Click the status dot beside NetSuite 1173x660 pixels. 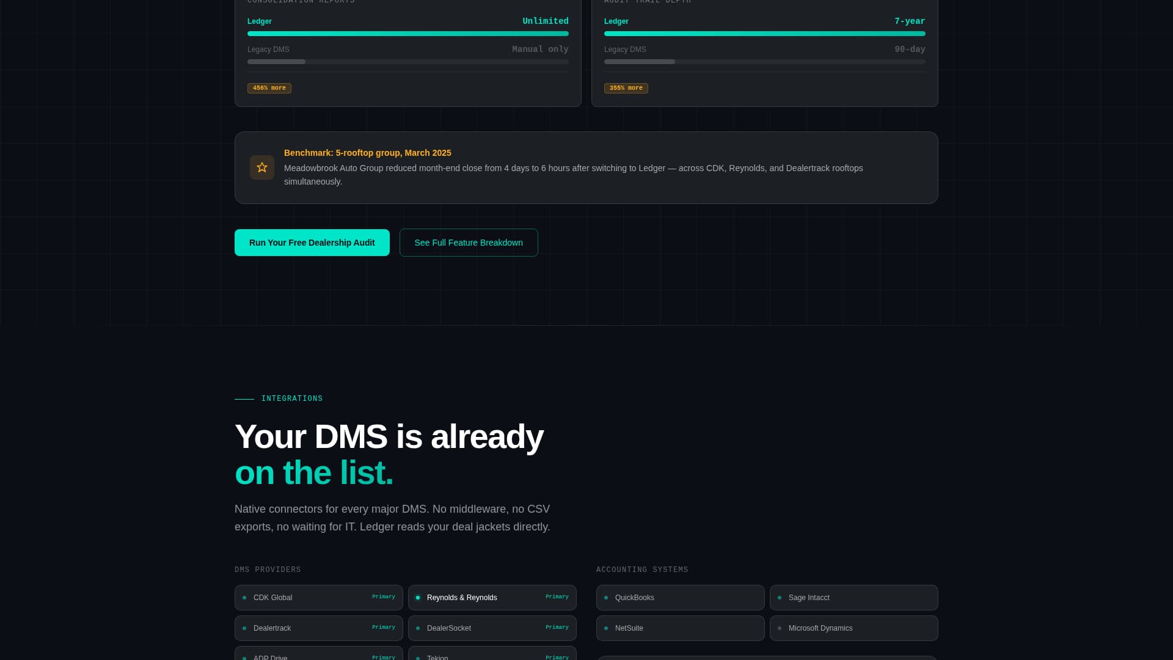pos(606,628)
